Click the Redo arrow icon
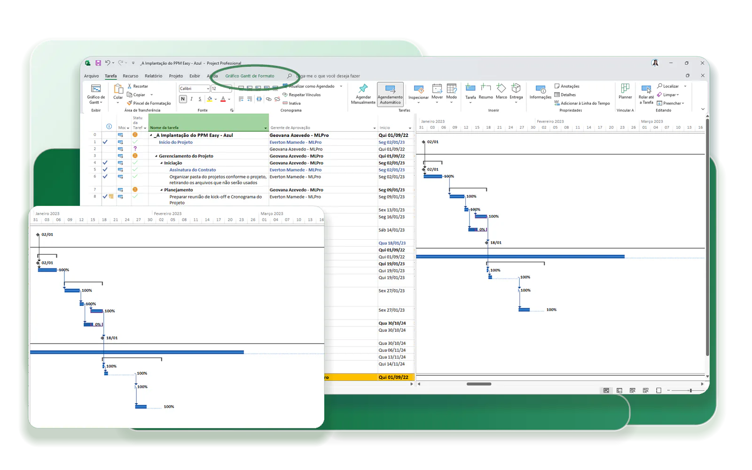The image size is (752, 470). [121, 63]
